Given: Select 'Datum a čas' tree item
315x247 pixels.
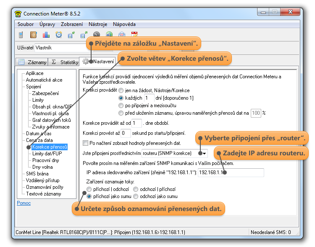Looking at the screenshot, I should pyautogui.click(x=39, y=134).
